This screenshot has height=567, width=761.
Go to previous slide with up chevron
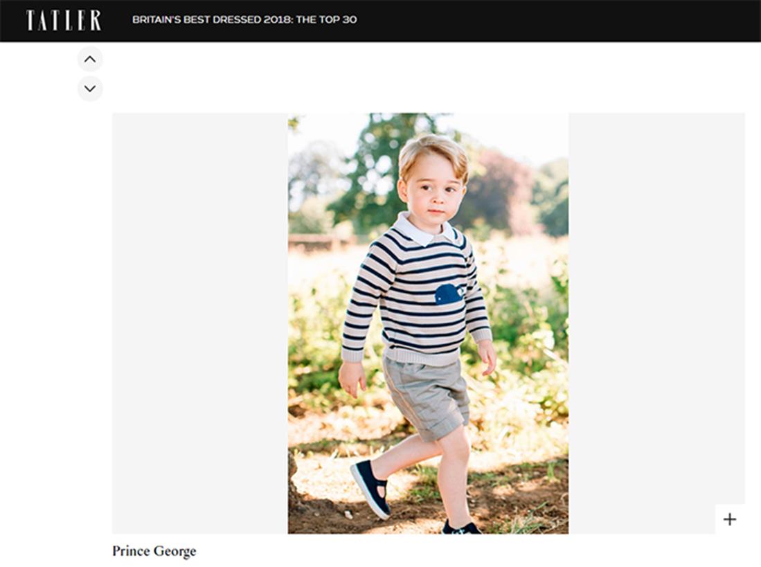(x=90, y=60)
